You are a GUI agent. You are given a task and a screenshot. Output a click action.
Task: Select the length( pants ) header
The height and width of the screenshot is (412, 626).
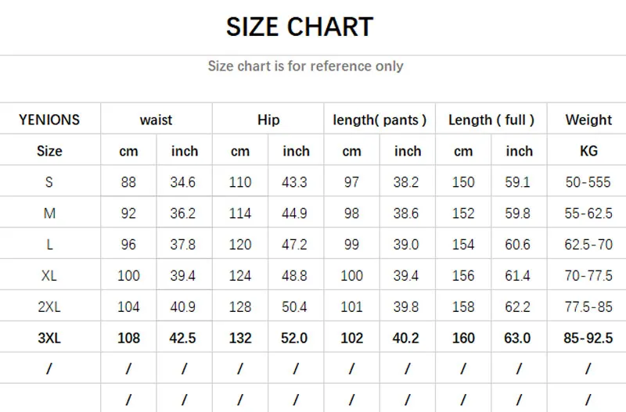[380, 120]
